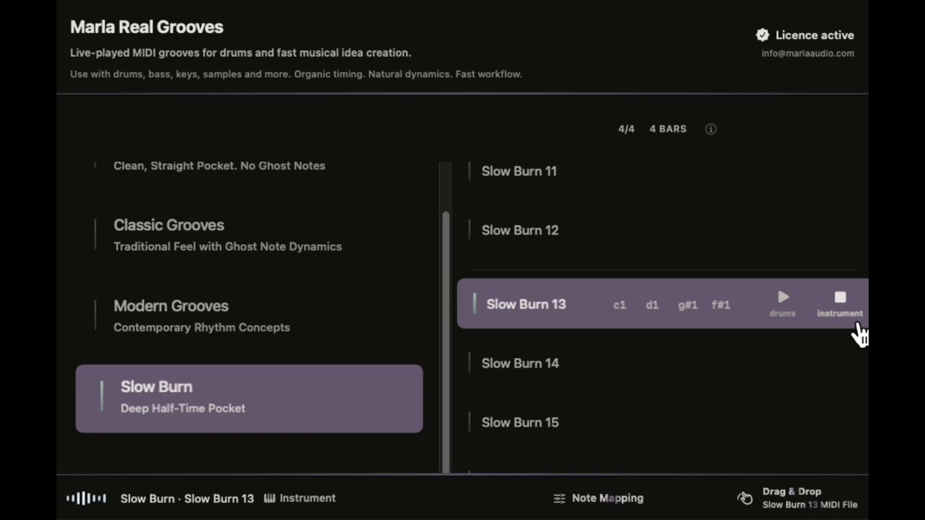Choose the Slow Burn 12 groove
Screen dimensions: 925x520
pyautogui.click(x=662, y=230)
